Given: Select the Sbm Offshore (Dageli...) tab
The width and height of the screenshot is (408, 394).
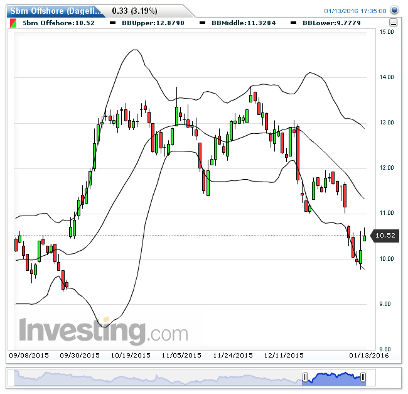Looking at the screenshot, I should [x=55, y=11].
